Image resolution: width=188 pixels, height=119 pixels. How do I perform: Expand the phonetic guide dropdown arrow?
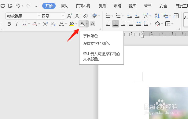pos(99,16)
